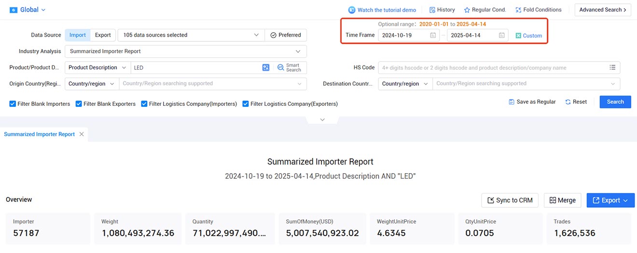Click the Merge button
Screen dimensions: 637x253
point(563,200)
